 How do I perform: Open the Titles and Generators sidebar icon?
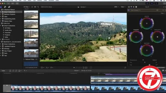pyautogui.click(x=9, y=7)
